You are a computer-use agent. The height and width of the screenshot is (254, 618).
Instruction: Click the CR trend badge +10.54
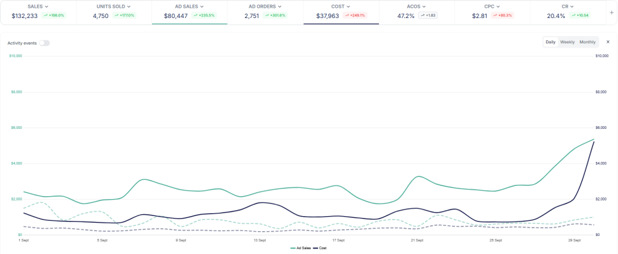coord(581,16)
